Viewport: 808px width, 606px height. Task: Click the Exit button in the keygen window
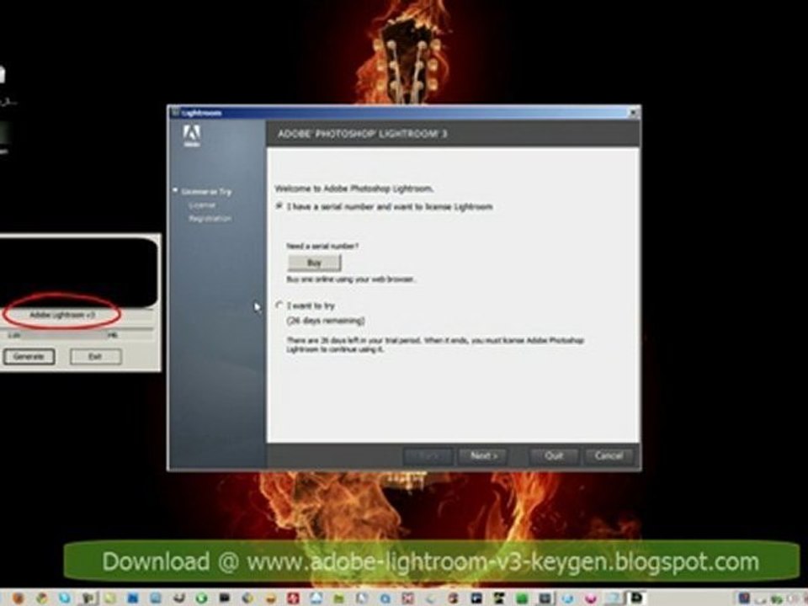[95, 357]
